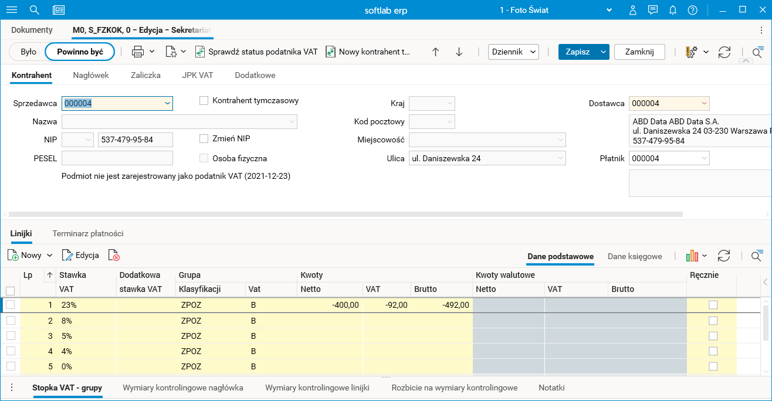Open the Terminarz płatności tab

click(88, 233)
